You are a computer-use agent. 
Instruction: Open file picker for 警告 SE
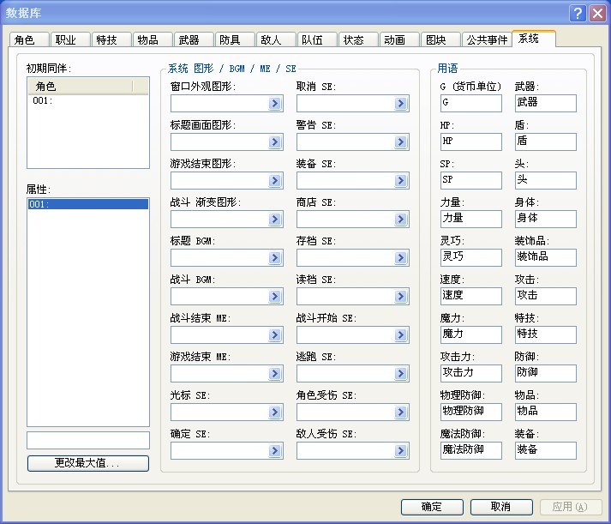tap(400, 142)
